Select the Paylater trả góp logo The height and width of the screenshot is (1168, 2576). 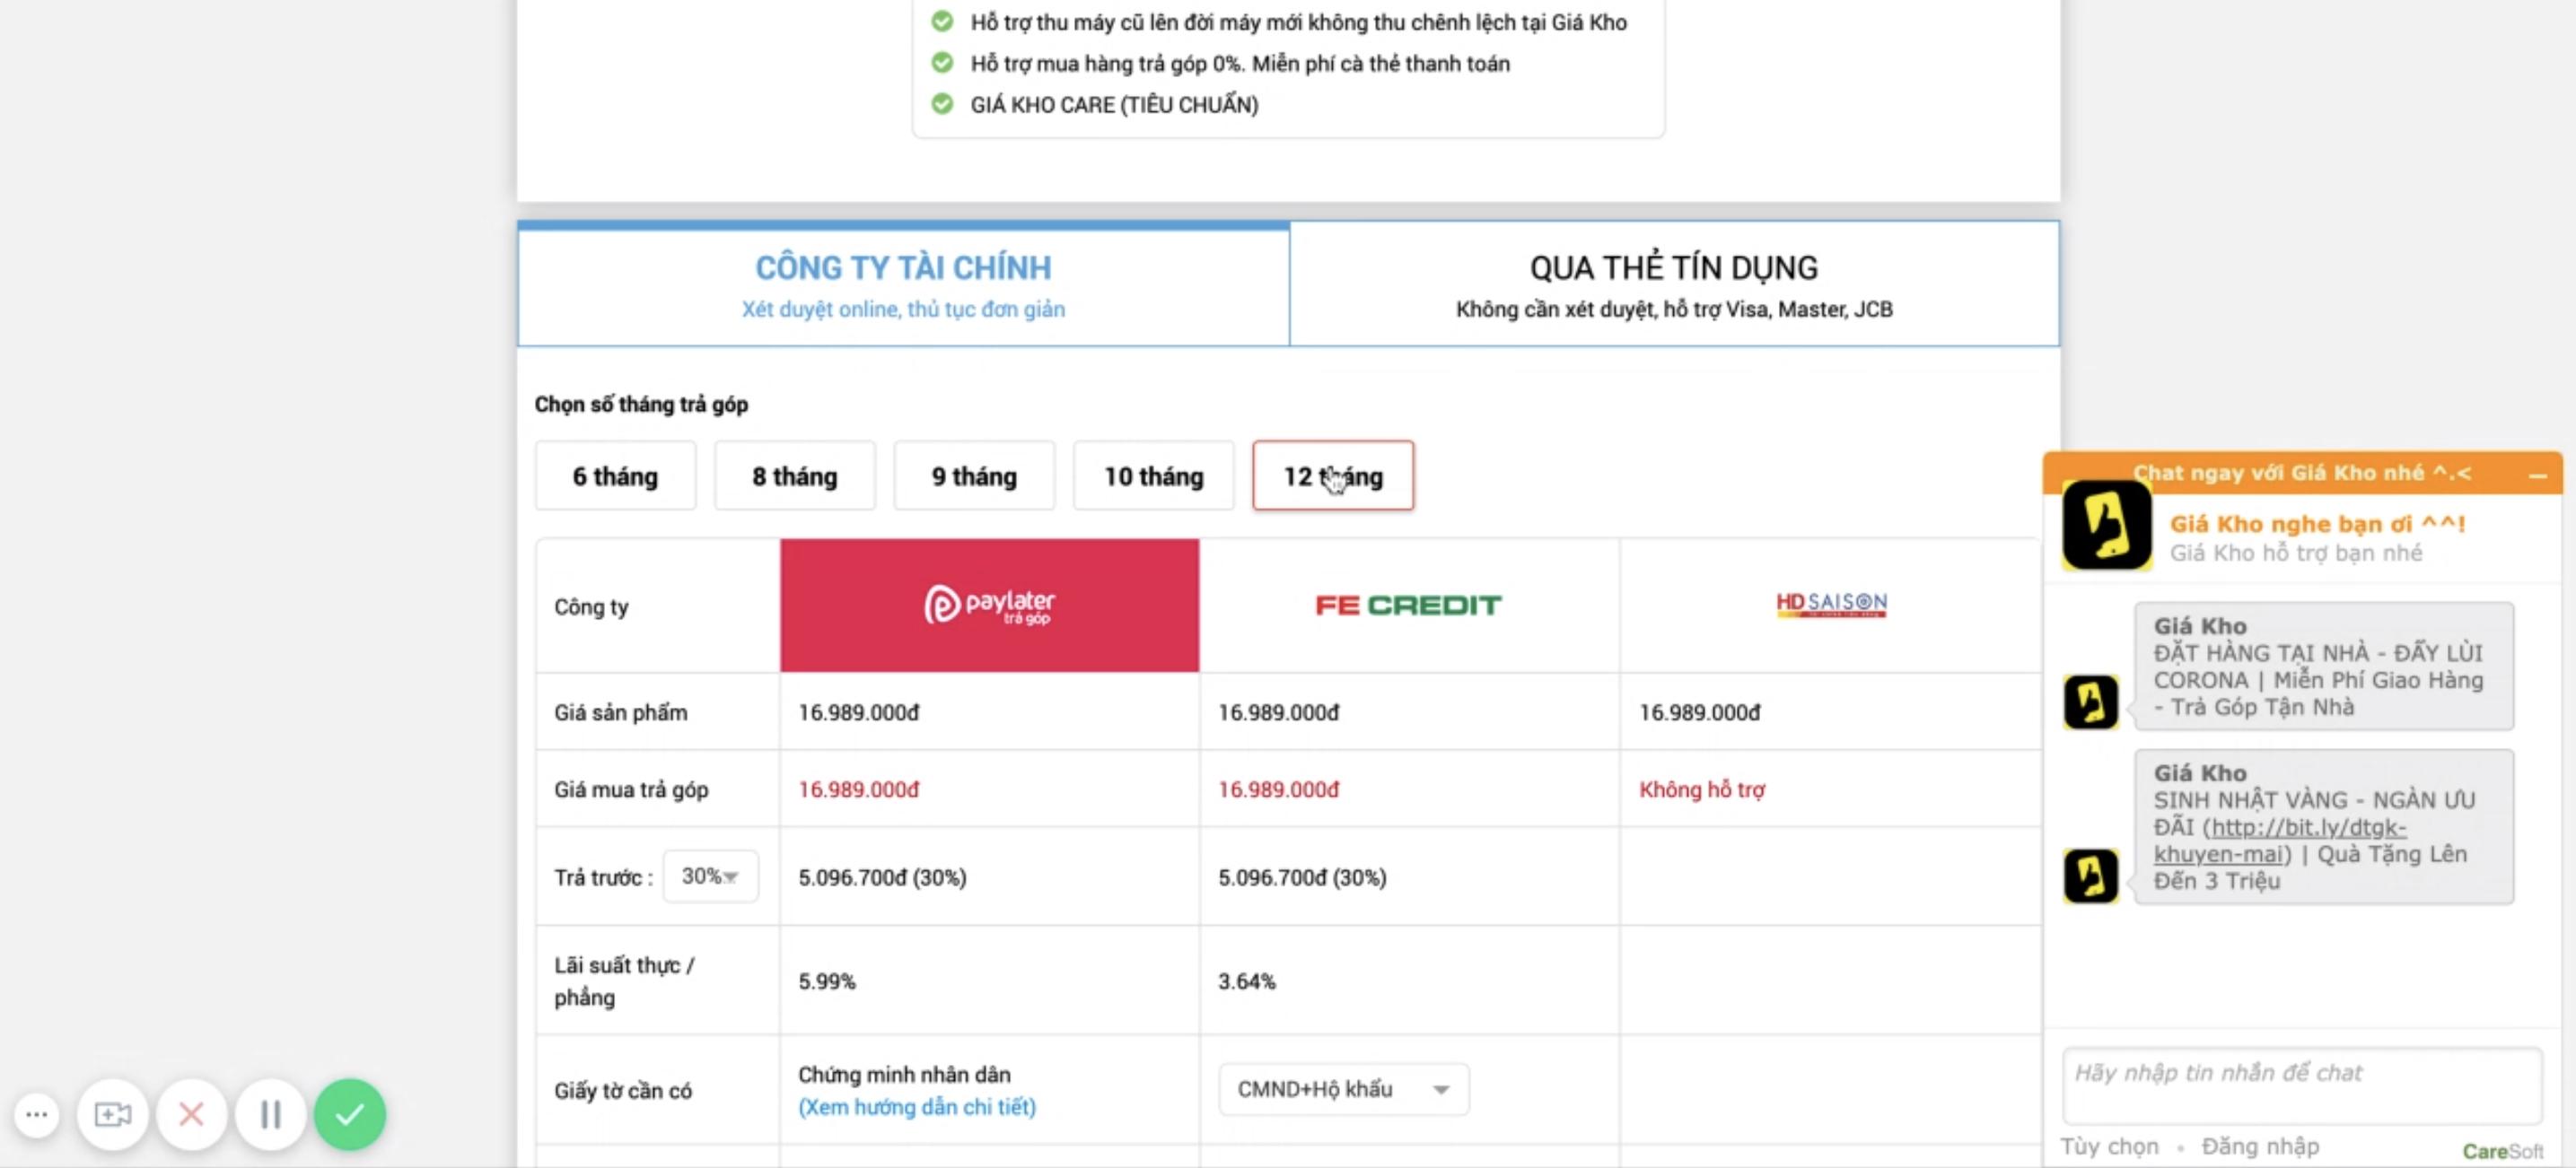point(989,605)
